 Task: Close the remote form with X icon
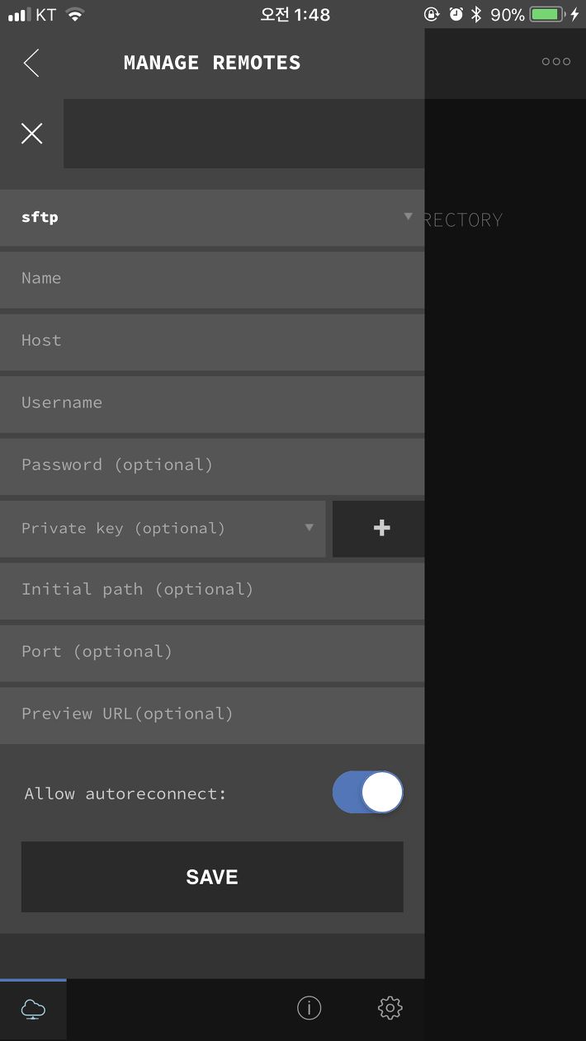coord(31,134)
